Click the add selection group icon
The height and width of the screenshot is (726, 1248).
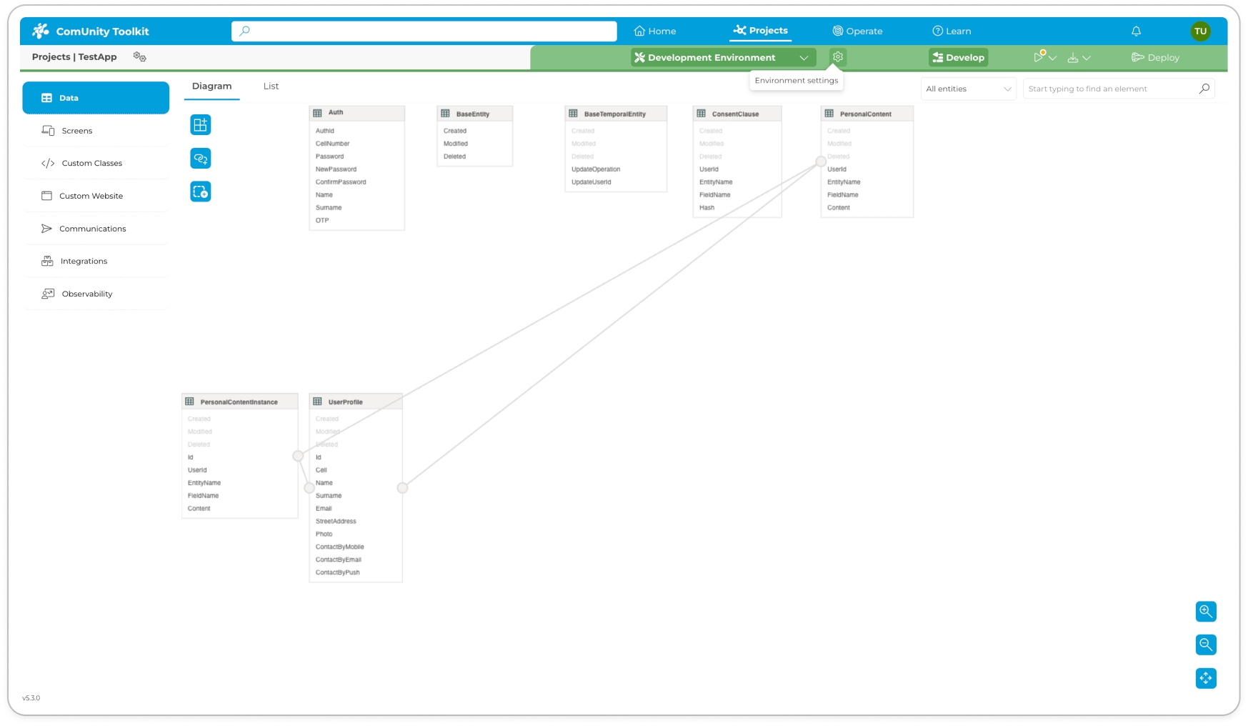click(200, 192)
